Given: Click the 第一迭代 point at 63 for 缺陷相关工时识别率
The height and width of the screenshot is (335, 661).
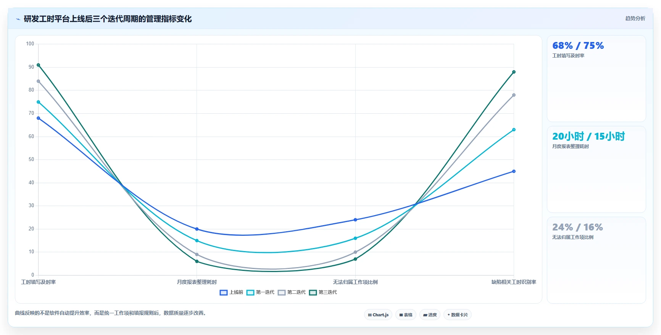Looking at the screenshot, I should tap(514, 130).
